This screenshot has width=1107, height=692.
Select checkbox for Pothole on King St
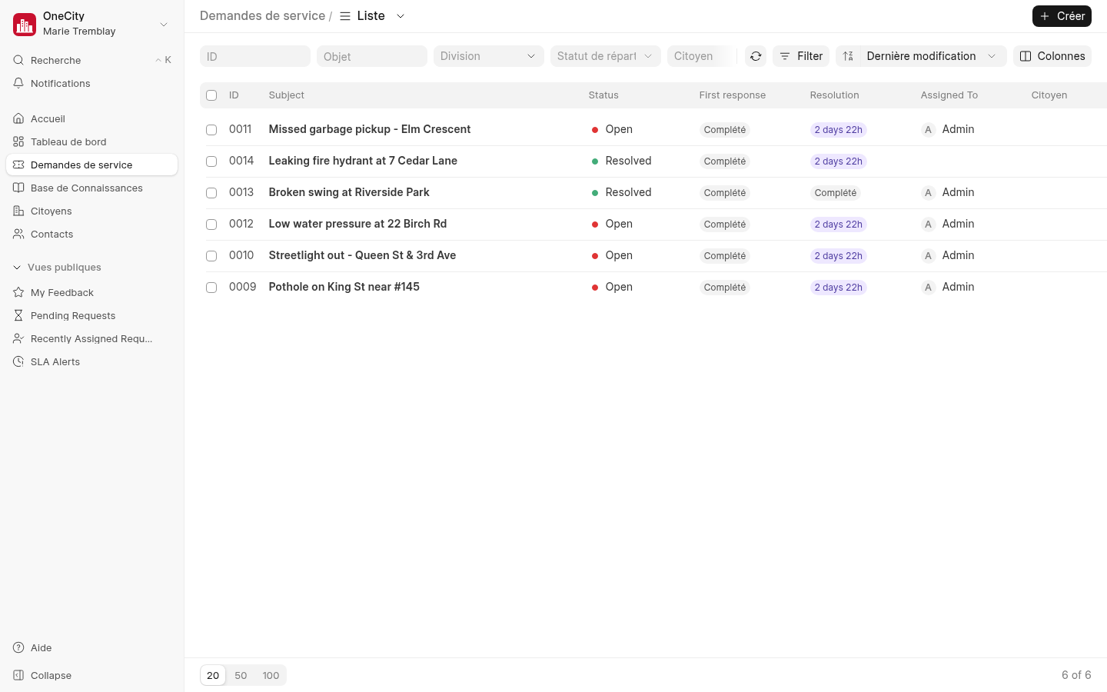(x=211, y=288)
